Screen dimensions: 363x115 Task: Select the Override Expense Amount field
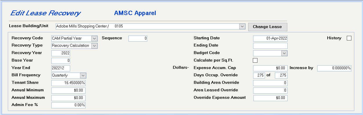pos(270,98)
